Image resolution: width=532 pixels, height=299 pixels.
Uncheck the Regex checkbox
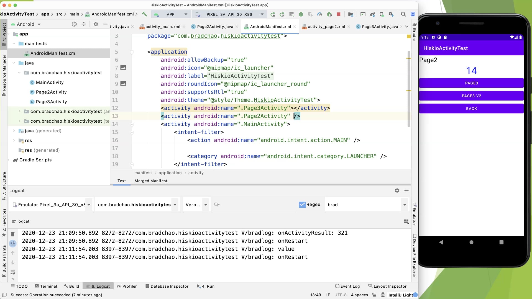tap(302, 205)
